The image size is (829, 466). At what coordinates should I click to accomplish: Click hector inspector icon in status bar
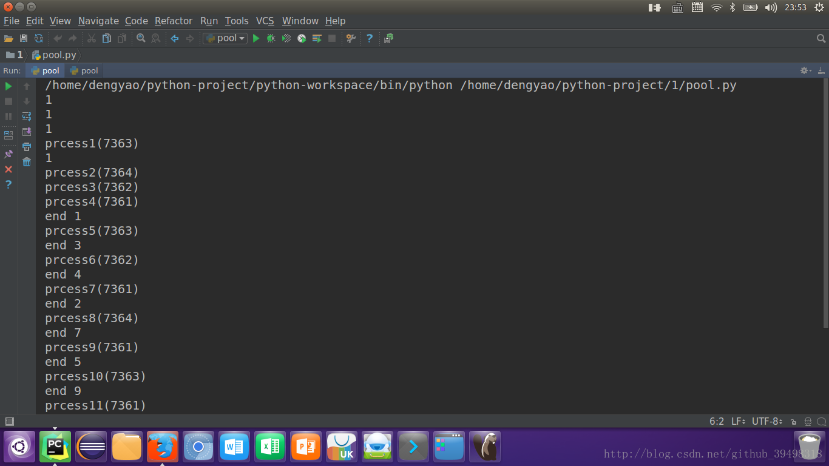[x=808, y=422]
